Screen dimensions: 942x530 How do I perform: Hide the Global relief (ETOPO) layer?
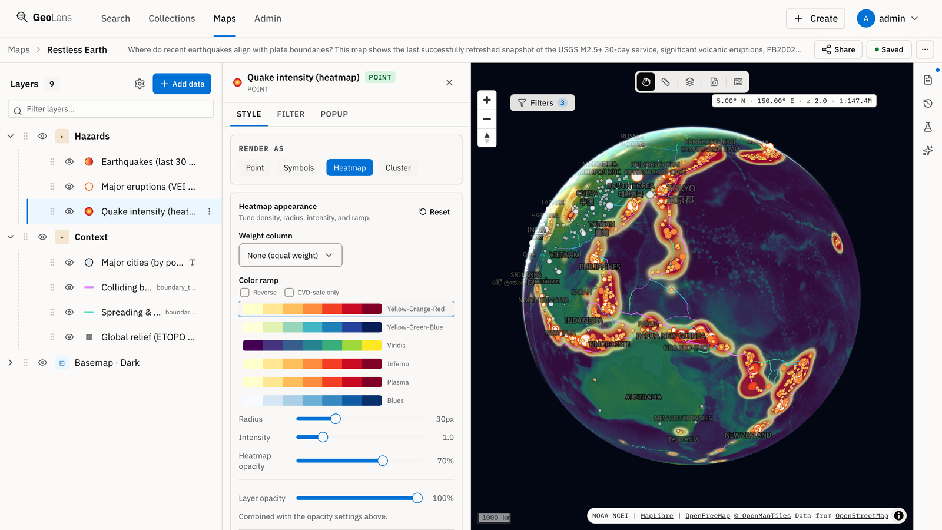[69, 337]
